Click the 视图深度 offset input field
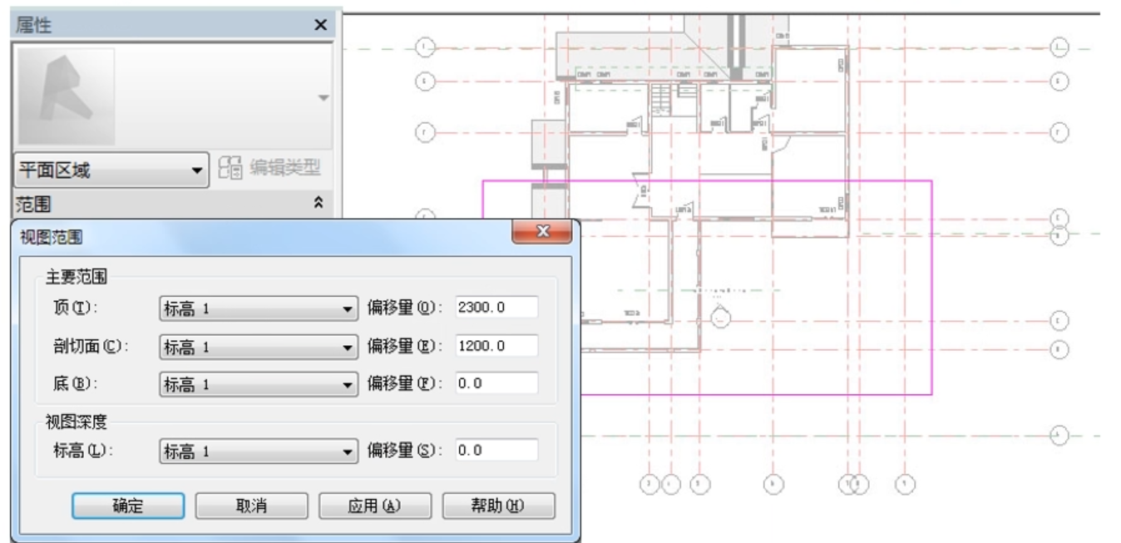 pos(496,451)
